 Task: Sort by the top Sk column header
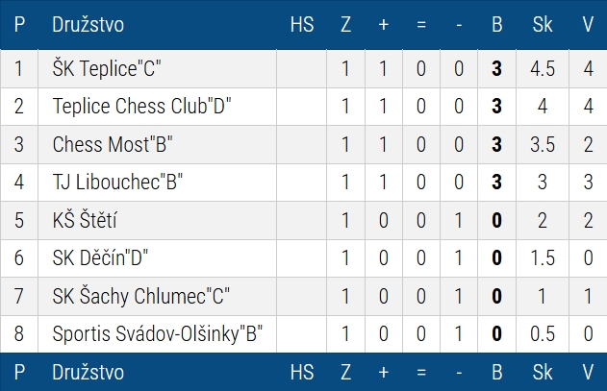(x=543, y=25)
